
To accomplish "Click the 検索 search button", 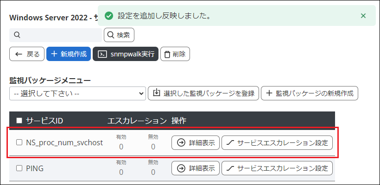I will [119, 35].
